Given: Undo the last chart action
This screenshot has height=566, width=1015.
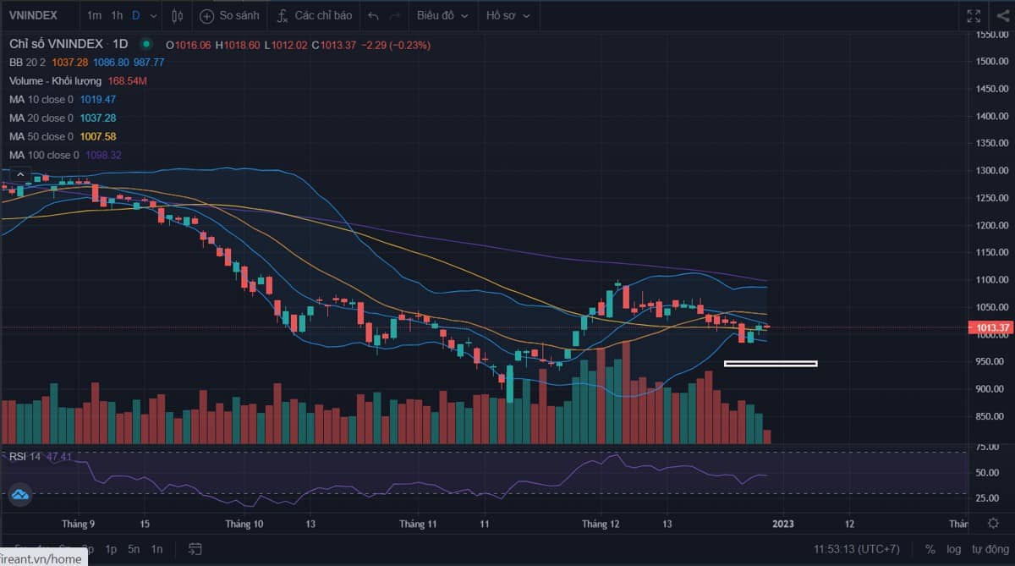Looking at the screenshot, I should 373,15.
